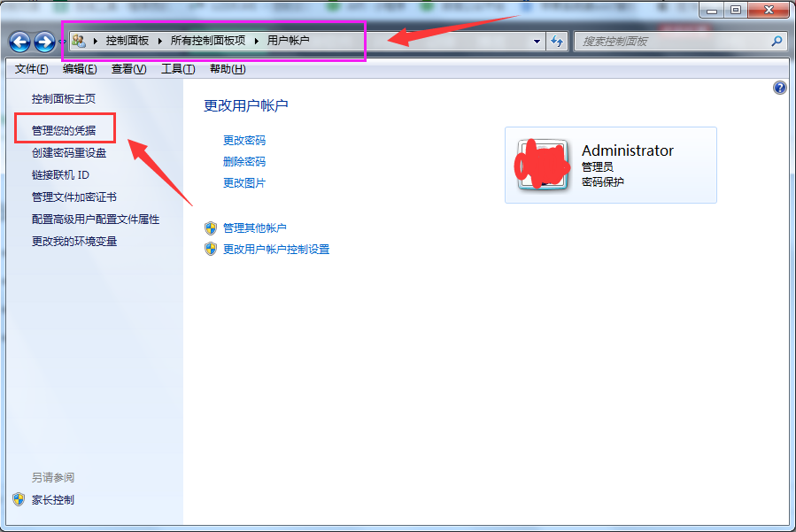Image resolution: width=796 pixels, height=532 pixels.
Task: Click the search magnifier icon
Action: click(x=777, y=41)
